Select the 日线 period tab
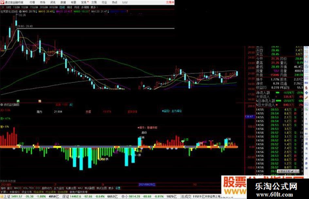Image resolution: width=309 pixels, height=199 pixels. [62, 7]
